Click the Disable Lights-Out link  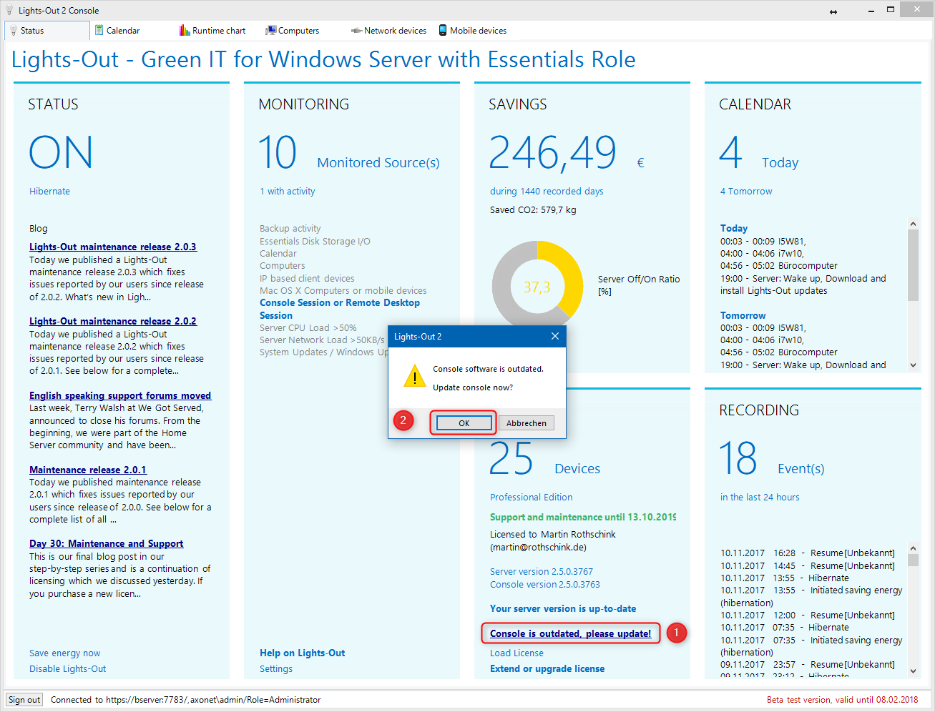[68, 668]
